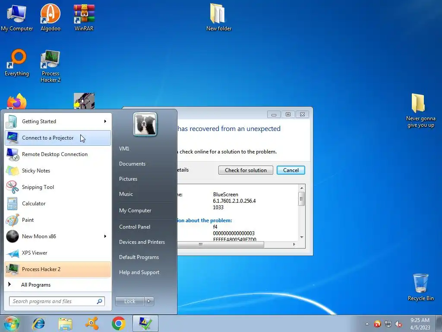442x332 pixels.
Task: Click the horizontal scrollbar thumb in details
Action: tap(221, 245)
